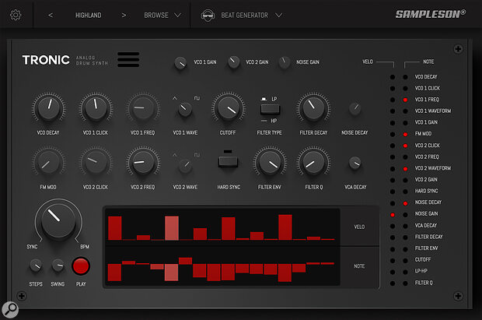Viewport: 482px width, 320px height.
Task: Toggle NOTE modulation dot for FM MOD
Action: point(405,134)
